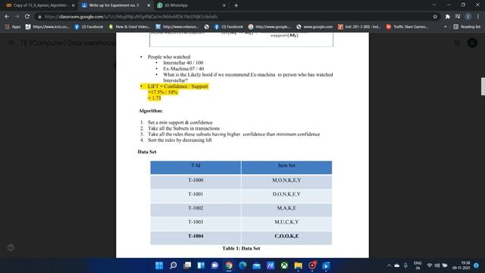Open Classroom help question mark icon
Viewport: 485px width, 273px height.
[11, 247]
